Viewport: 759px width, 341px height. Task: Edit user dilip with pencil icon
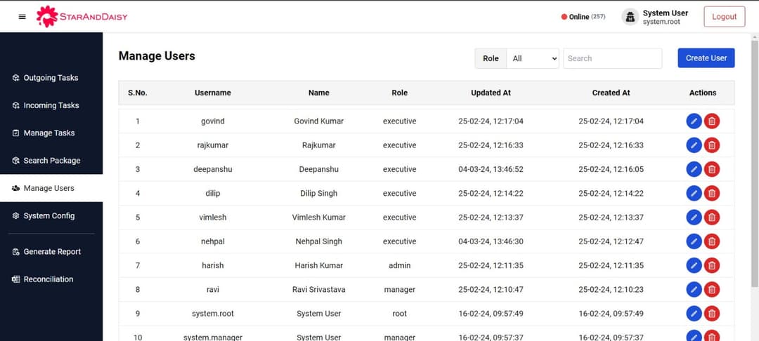694,193
